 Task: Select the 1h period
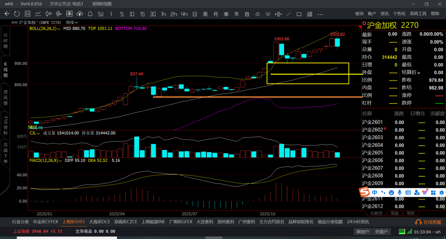tap(163, 14)
